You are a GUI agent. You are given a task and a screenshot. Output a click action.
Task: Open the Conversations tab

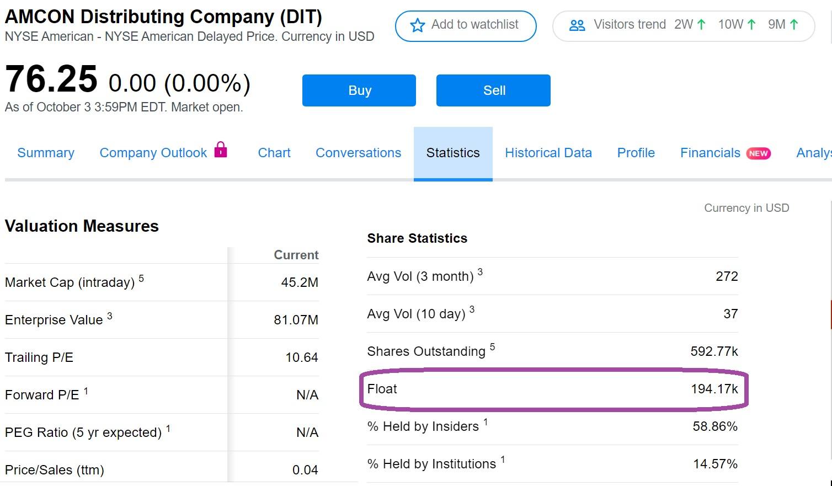coord(359,153)
